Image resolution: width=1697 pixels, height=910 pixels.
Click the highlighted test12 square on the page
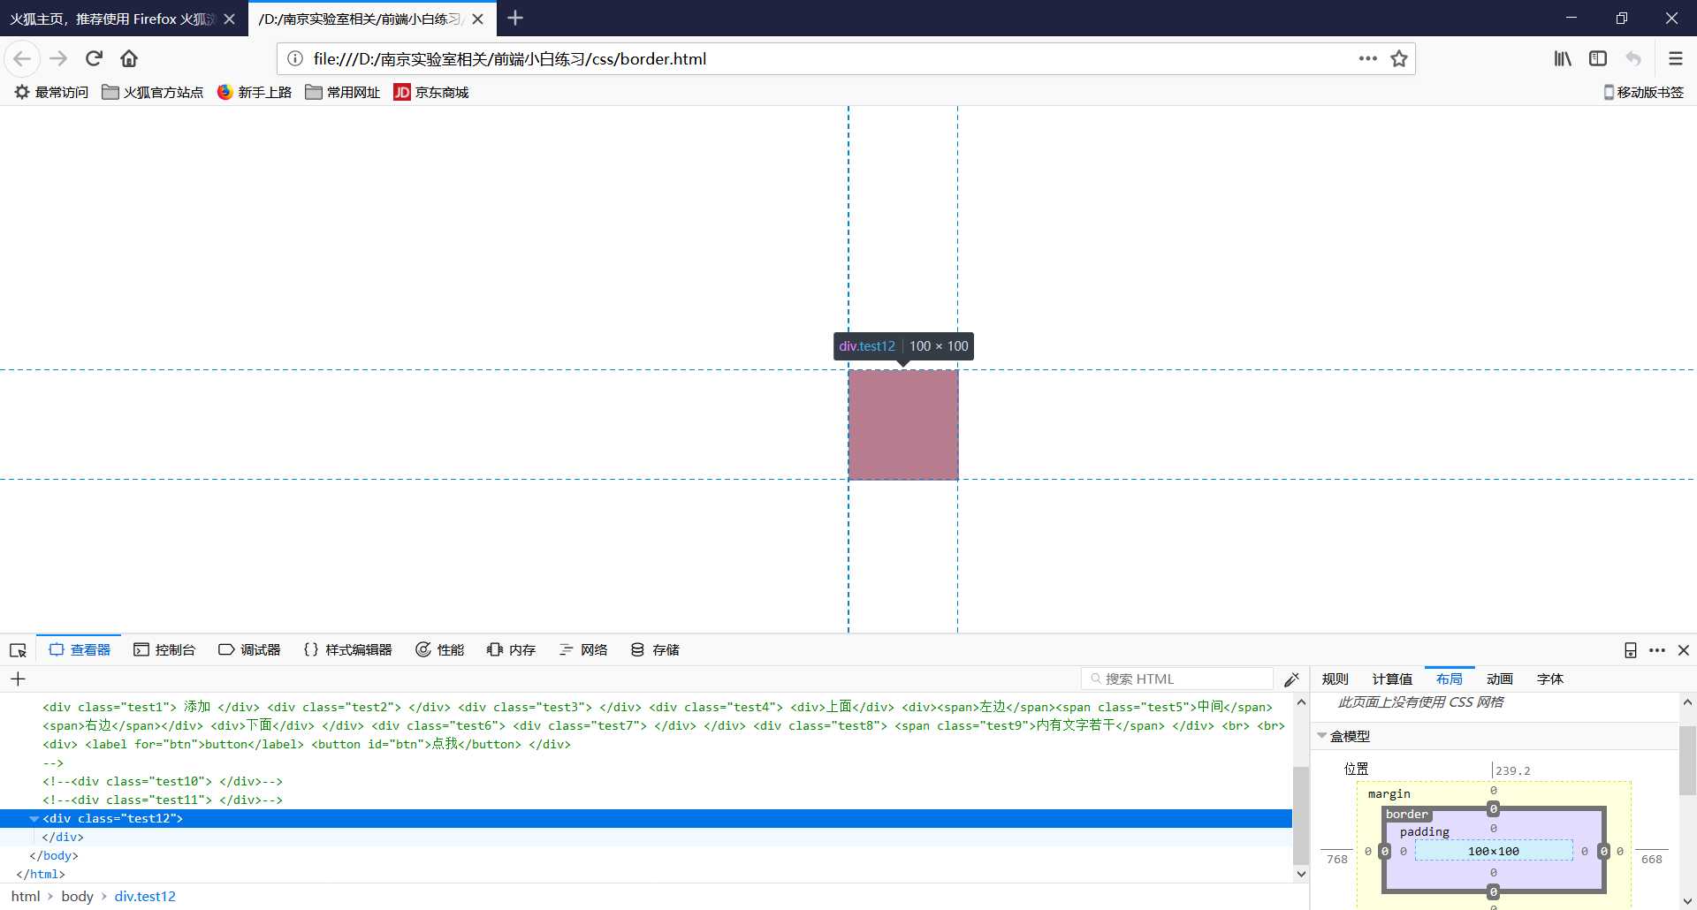(x=903, y=425)
